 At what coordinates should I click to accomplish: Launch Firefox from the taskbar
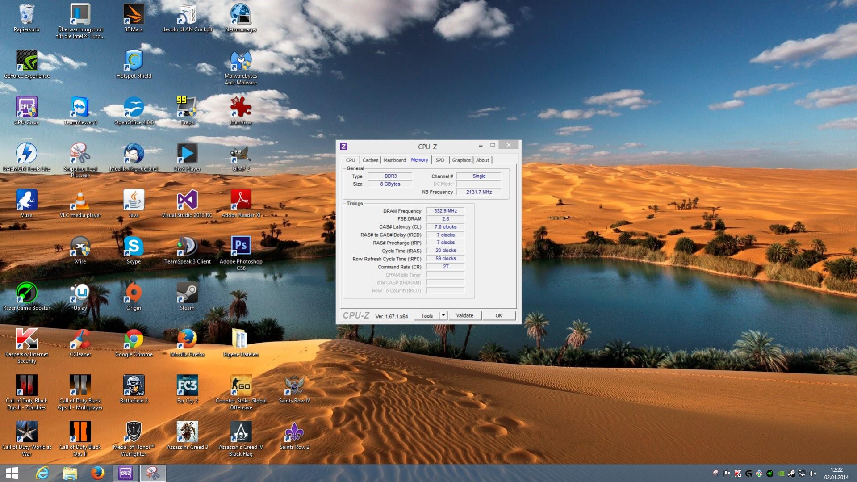pyautogui.click(x=97, y=473)
